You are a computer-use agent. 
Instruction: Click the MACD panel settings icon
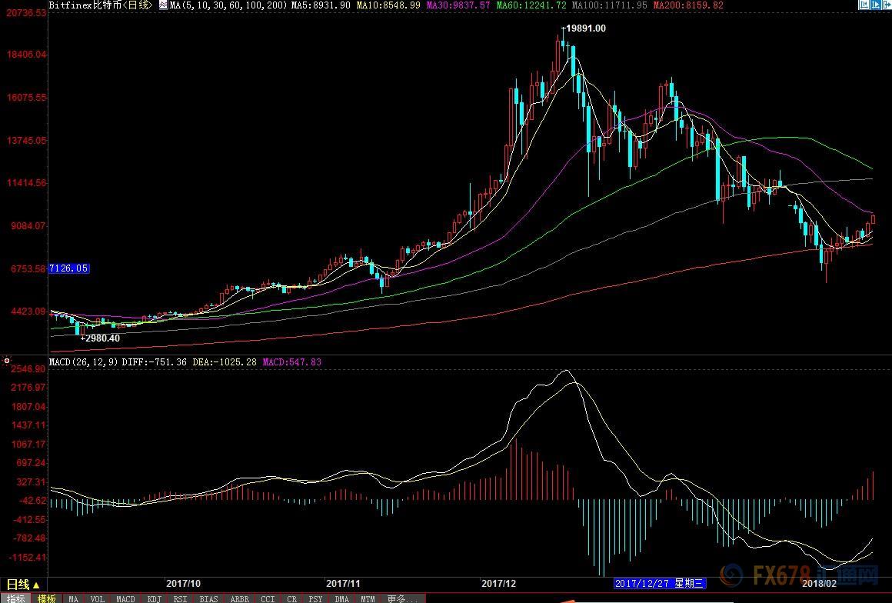[x=7, y=361]
